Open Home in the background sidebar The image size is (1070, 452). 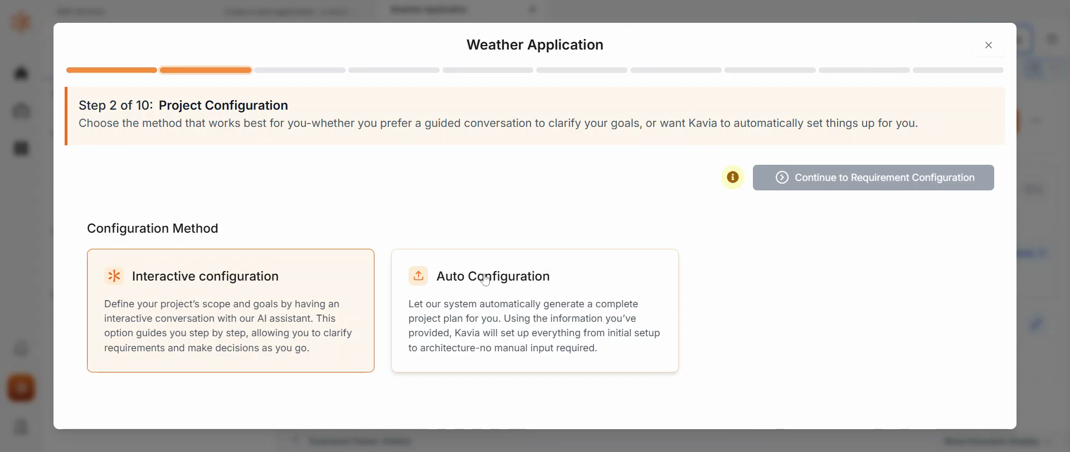tap(21, 73)
